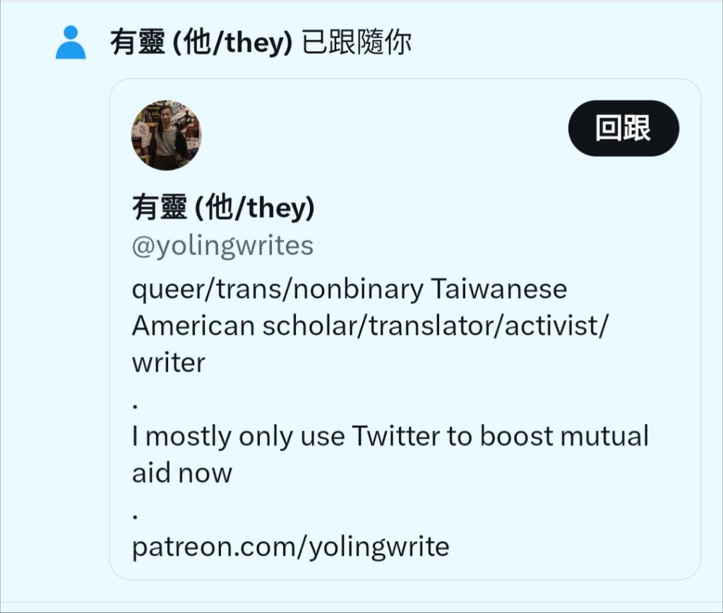Open the @yolingwrites handle
Screen dimensions: 723x613
tap(222, 245)
